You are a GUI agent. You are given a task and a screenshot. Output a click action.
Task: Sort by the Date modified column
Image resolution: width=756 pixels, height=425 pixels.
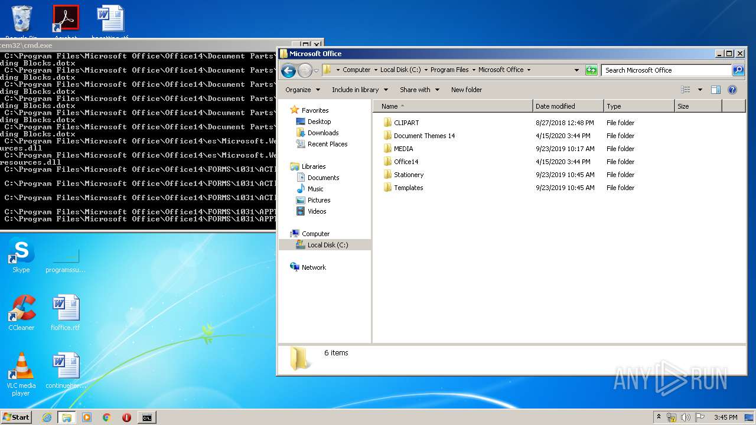click(x=568, y=106)
